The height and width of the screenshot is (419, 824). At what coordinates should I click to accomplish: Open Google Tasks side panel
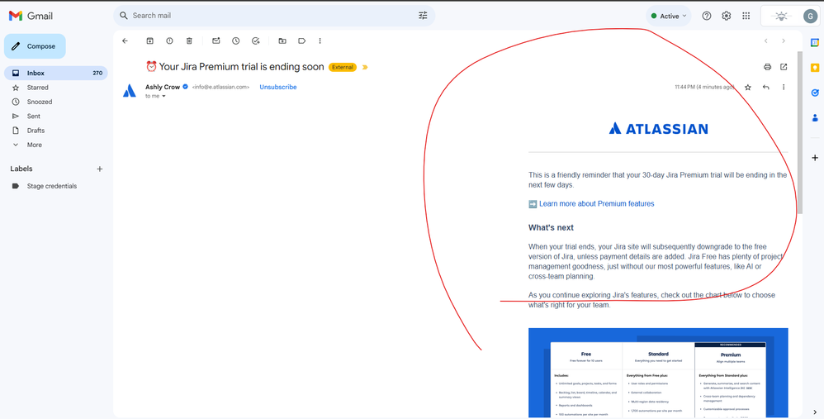[x=815, y=93]
